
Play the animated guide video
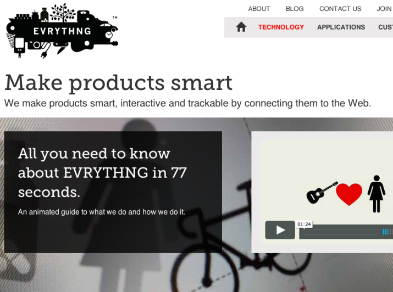pos(280,230)
